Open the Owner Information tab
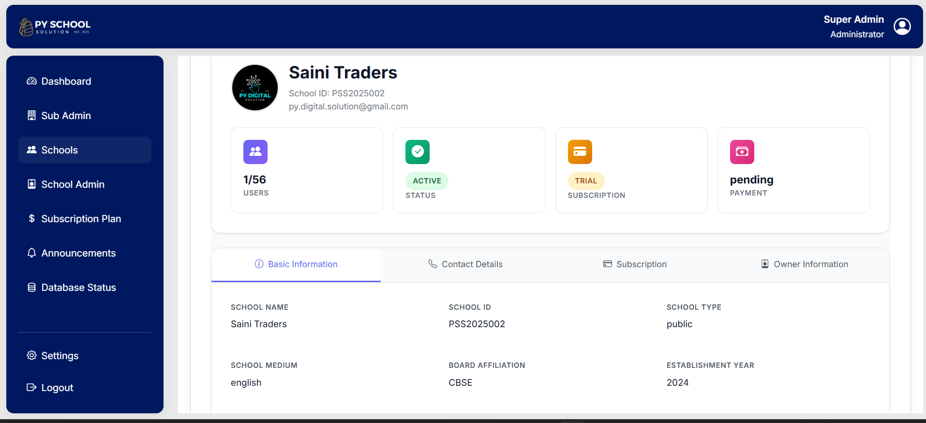The height and width of the screenshot is (423, 926). 805,265
